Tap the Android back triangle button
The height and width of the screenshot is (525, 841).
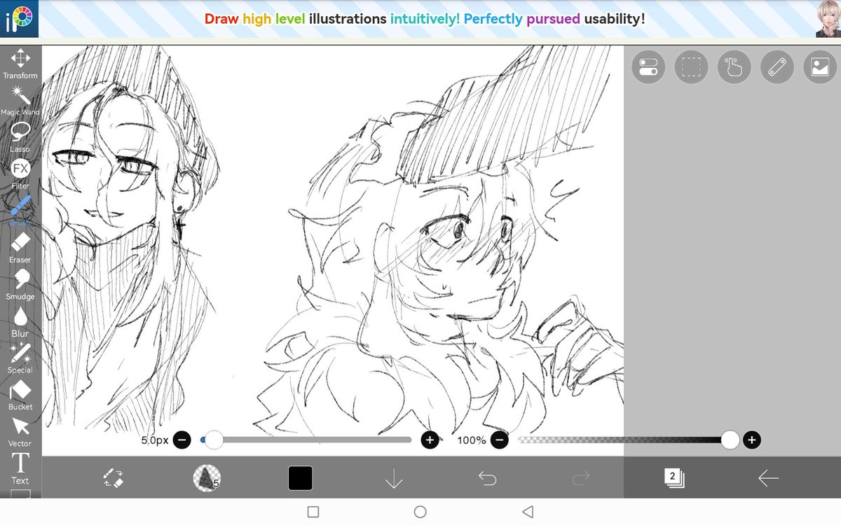click(x=528, y=512)
